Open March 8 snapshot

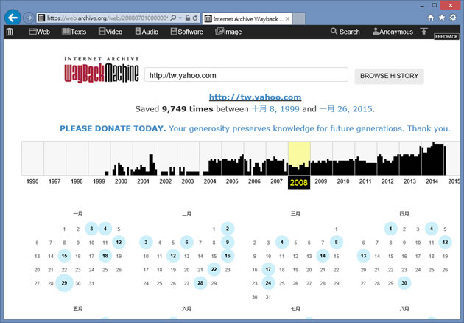tap(336, 242)
